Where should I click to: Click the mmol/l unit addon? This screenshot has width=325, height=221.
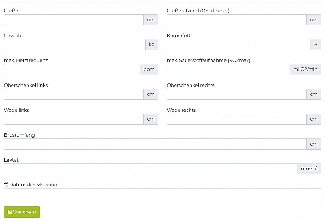coord(309,169)
